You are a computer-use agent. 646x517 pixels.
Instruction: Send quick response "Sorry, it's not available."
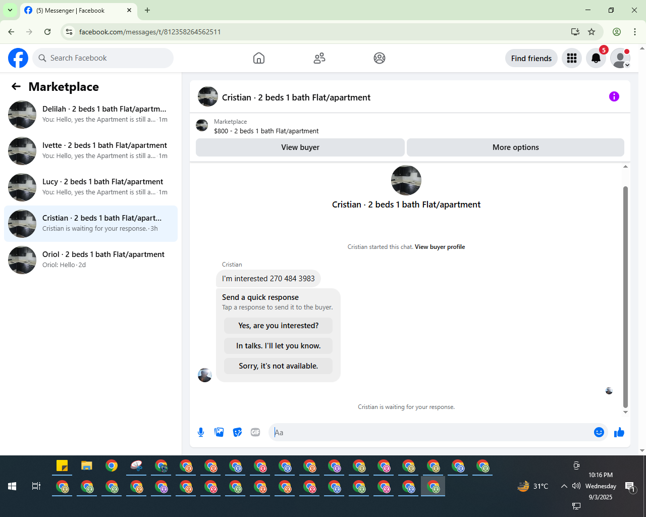click(278, 366)
